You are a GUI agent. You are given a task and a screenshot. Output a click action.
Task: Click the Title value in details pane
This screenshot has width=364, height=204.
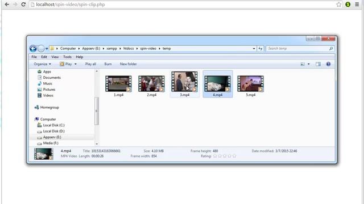[106, 151]
